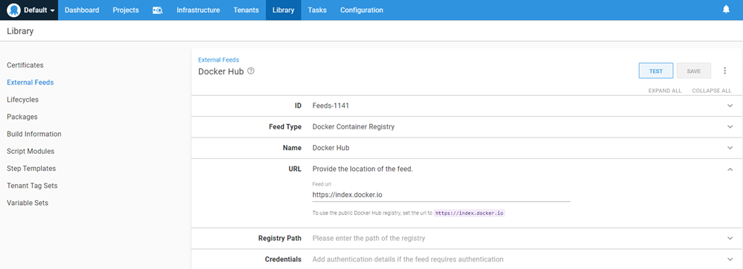Click the Docker Hub value in Name row
The image size is (743, 269).
click(331, 148)
